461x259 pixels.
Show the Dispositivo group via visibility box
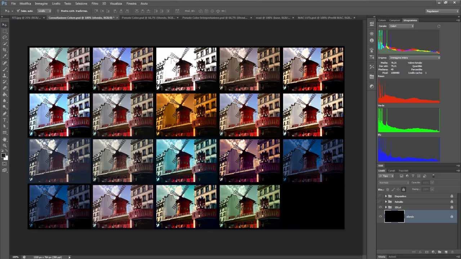[x=380, y=196]
